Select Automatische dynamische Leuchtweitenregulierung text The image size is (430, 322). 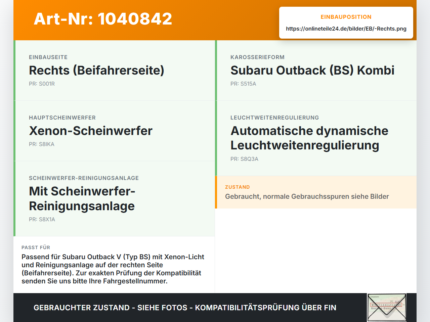[x=309, y=138]
